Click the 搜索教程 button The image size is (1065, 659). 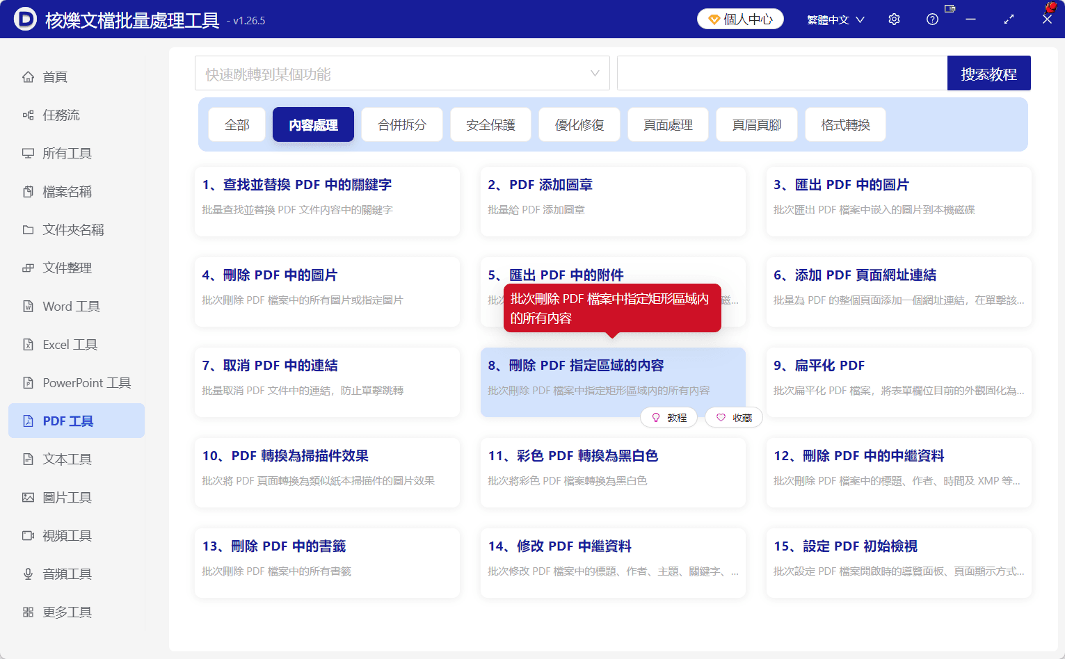pyautogui.click(x=989, y=73)
